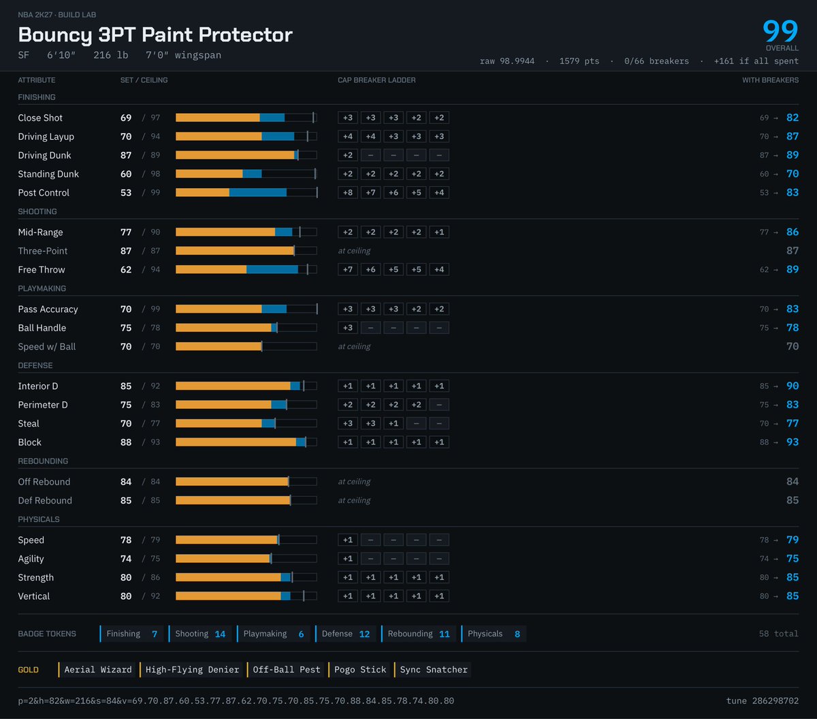The width and height of the screenshot is (817, 719).
Task: Spend the +3 cap breaker on Ball Handle
Action: click(348, 328)
